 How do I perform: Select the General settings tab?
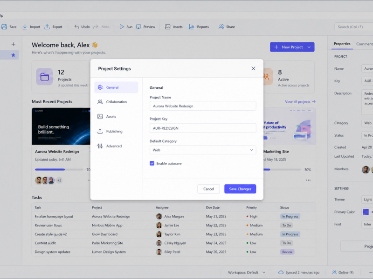(116, 87)
